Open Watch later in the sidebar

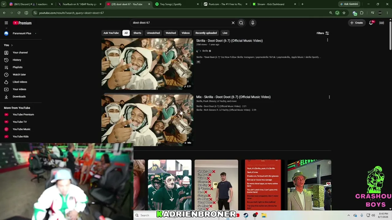[x=20, y=75]
